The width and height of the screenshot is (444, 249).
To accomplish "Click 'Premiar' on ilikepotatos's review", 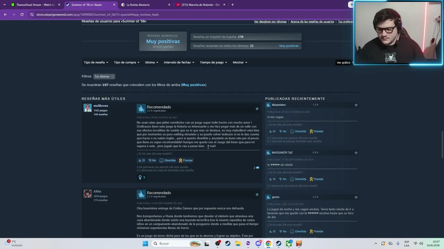I will click(316, 131).
